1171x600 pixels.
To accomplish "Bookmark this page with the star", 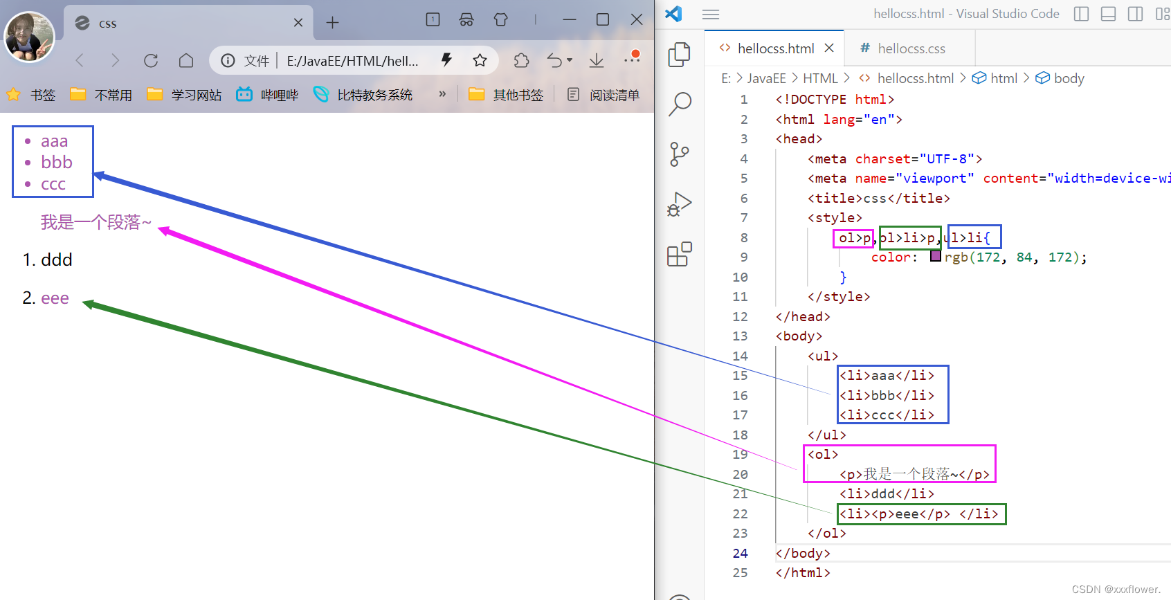I will [480, 61].
